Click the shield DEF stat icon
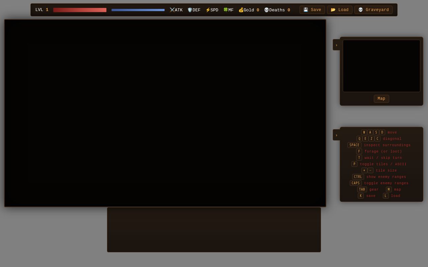This screenshot has height=267, width=428. pos(190,10)
